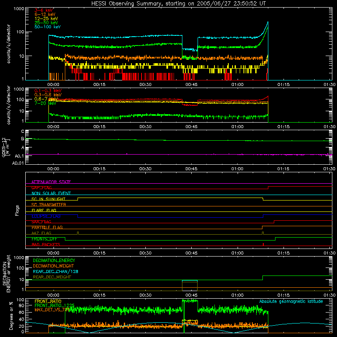Image resolution: width=337 pixels, height=337 pixels.
Task: Click the Absolute geomagnetic latitude label
Action: click(291, 301)
